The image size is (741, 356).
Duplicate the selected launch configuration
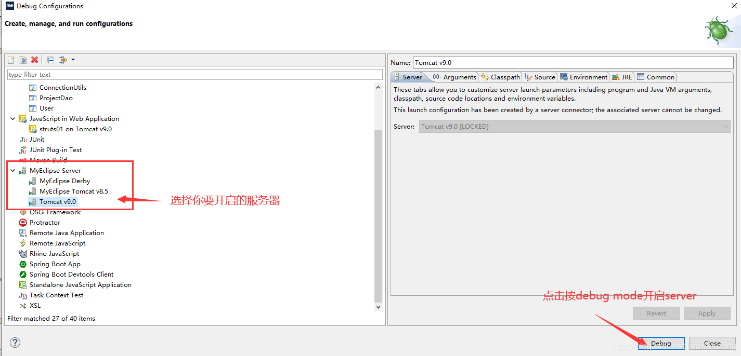point(22,59)
